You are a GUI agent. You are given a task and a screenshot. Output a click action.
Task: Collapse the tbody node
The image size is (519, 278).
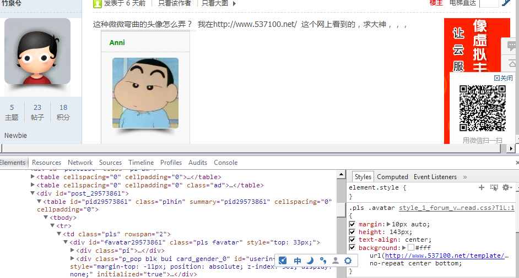pos(46,218)
